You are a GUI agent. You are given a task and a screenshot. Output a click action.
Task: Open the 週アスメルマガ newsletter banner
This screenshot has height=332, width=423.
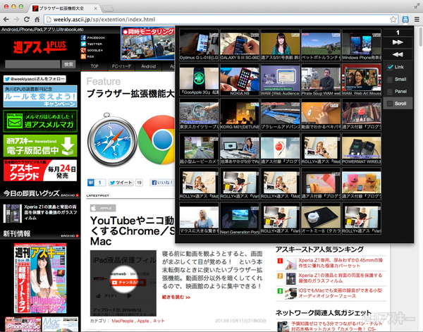pos(40,121)
